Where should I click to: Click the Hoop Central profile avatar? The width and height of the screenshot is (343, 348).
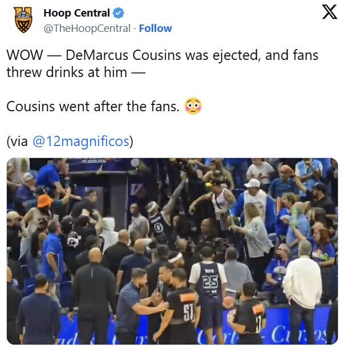[23, 19]
